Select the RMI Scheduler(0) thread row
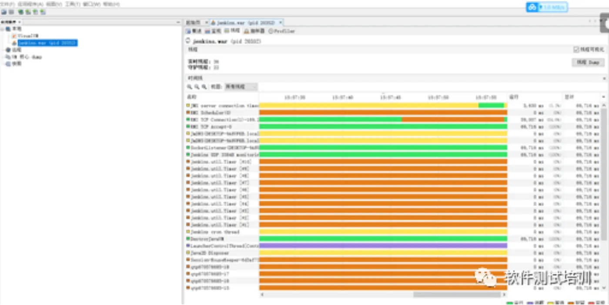 (393, 113)
